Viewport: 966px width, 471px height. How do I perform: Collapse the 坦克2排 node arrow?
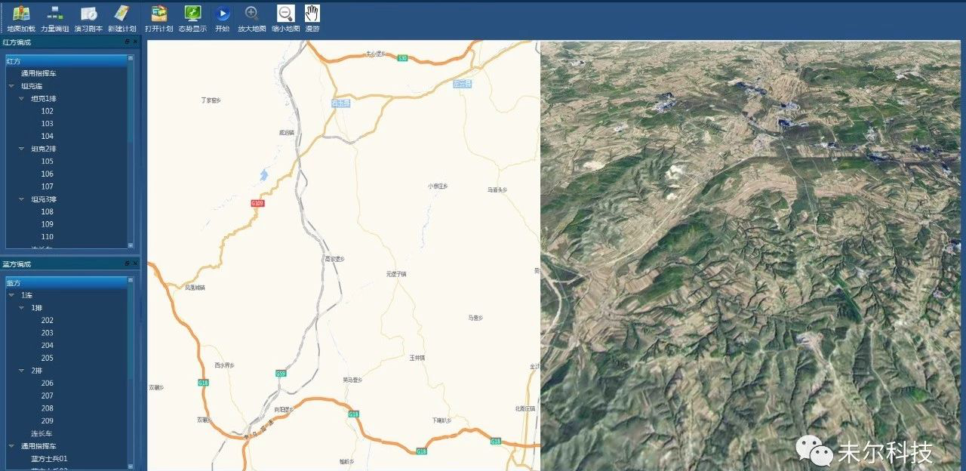pos(21,149)
